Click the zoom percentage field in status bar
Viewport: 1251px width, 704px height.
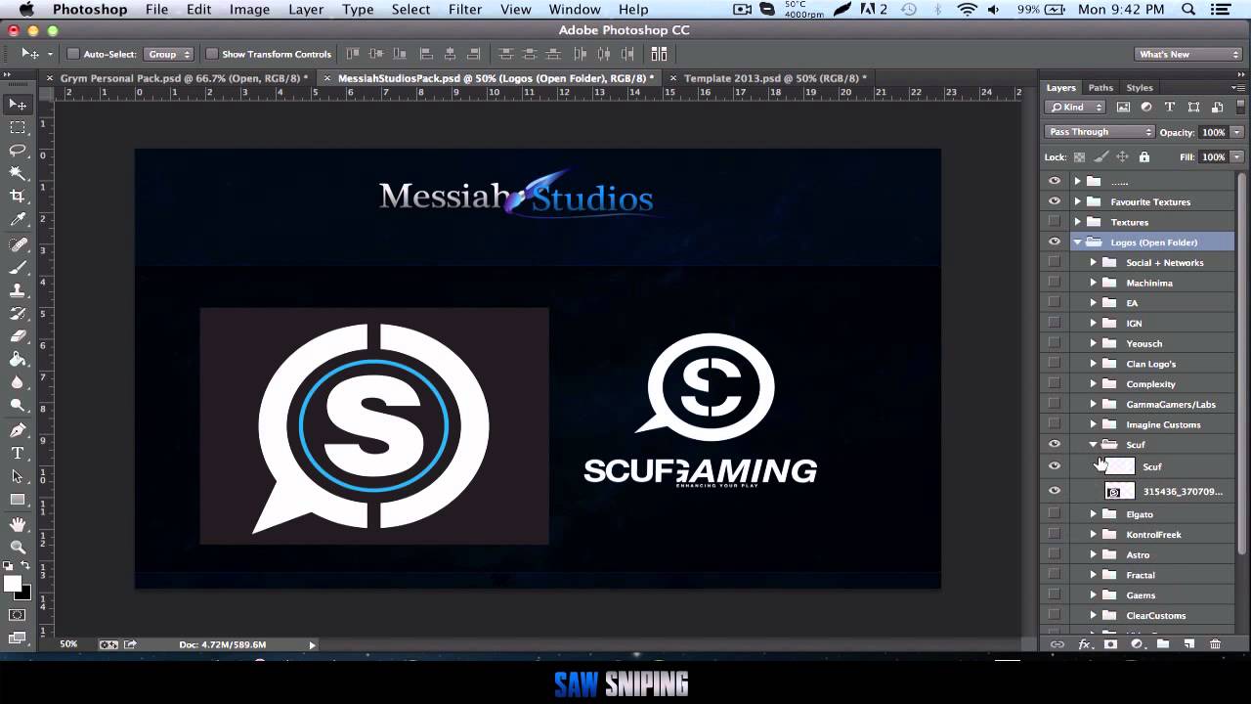tap(68, 644)
